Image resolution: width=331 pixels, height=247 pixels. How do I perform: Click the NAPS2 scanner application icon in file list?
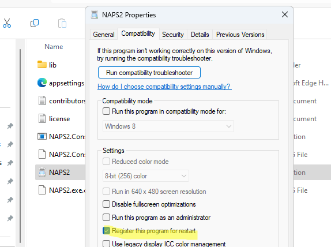click(42, 172)
